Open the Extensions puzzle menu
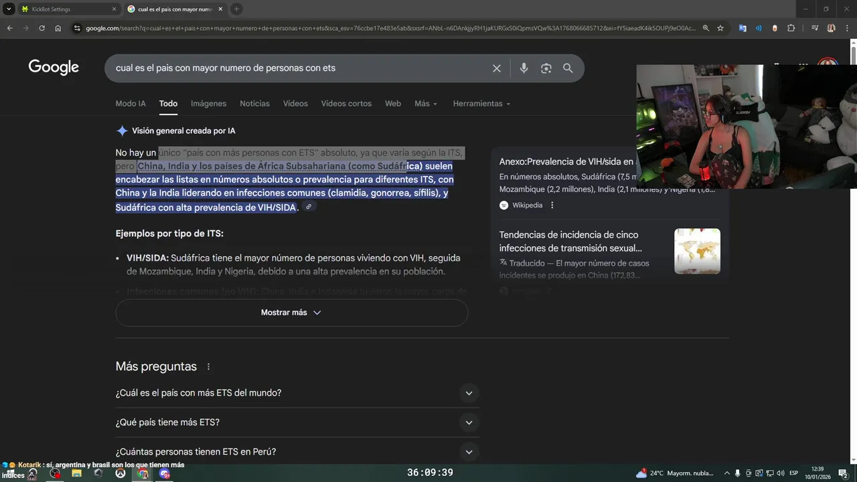Viewport: 857px width, 482px height. (791, 28)
